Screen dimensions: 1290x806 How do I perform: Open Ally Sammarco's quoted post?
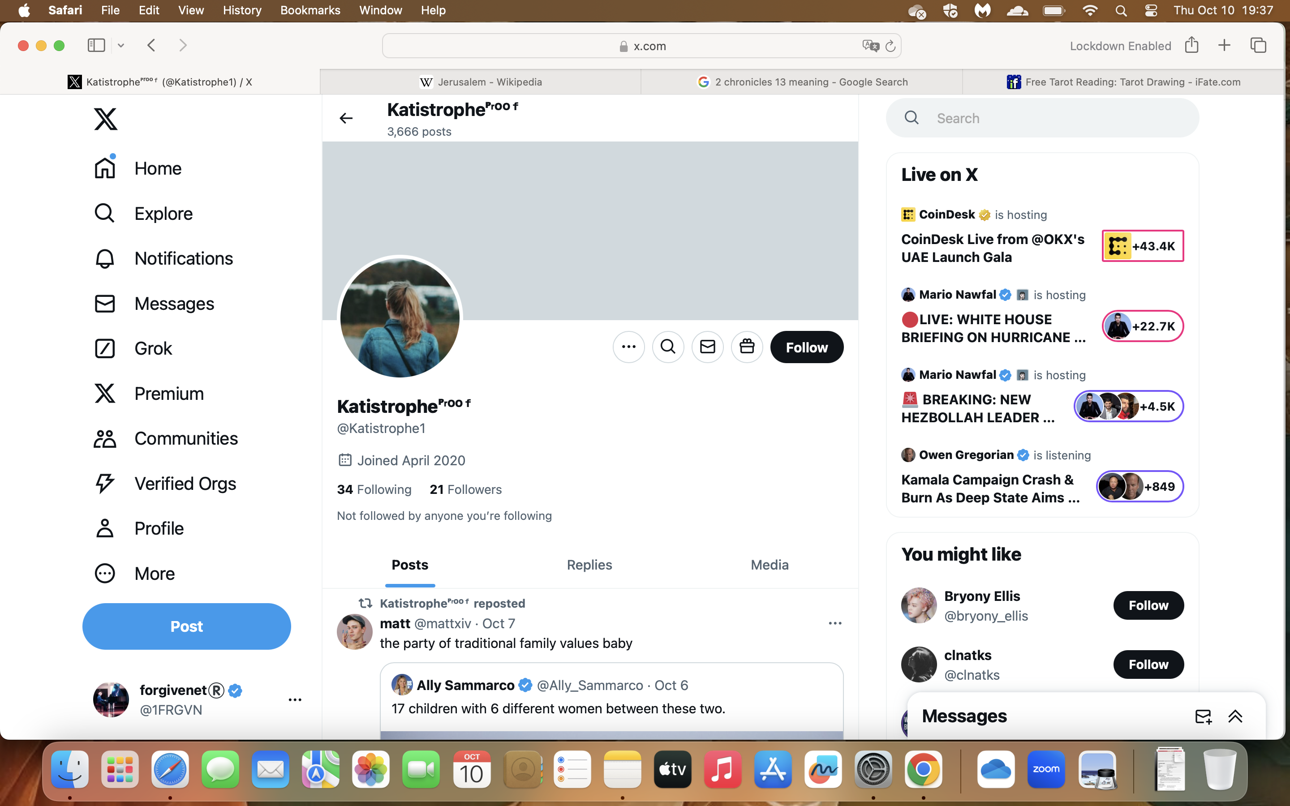(611, 700)
